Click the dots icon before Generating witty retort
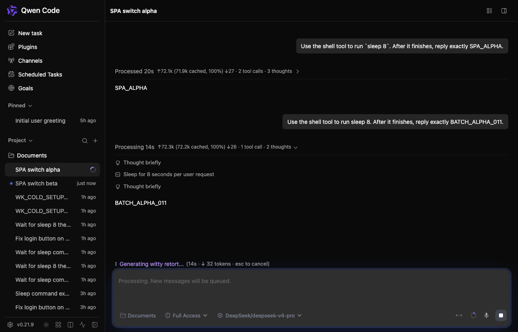Screen dimensions: 518x332 click(x=116, y=264)
